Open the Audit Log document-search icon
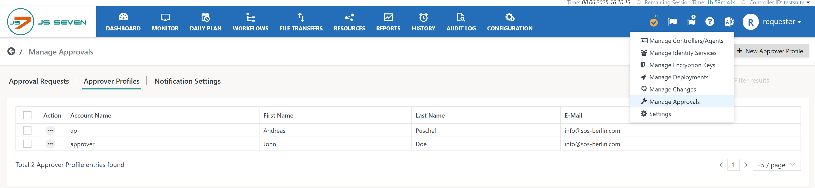The height and width of the screenshot is (188, 815). click(x=461, y=17)
